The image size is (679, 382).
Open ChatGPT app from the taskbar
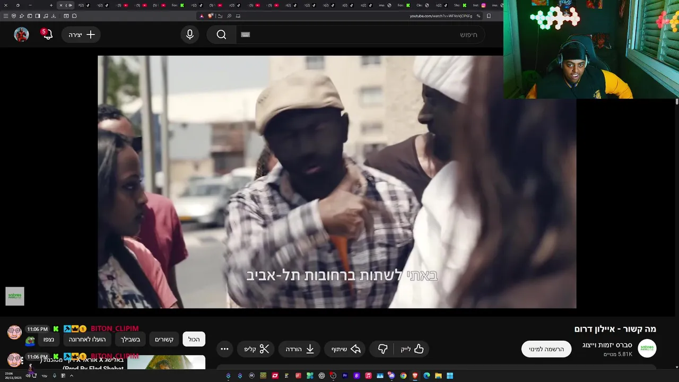[x=322, y=376]
